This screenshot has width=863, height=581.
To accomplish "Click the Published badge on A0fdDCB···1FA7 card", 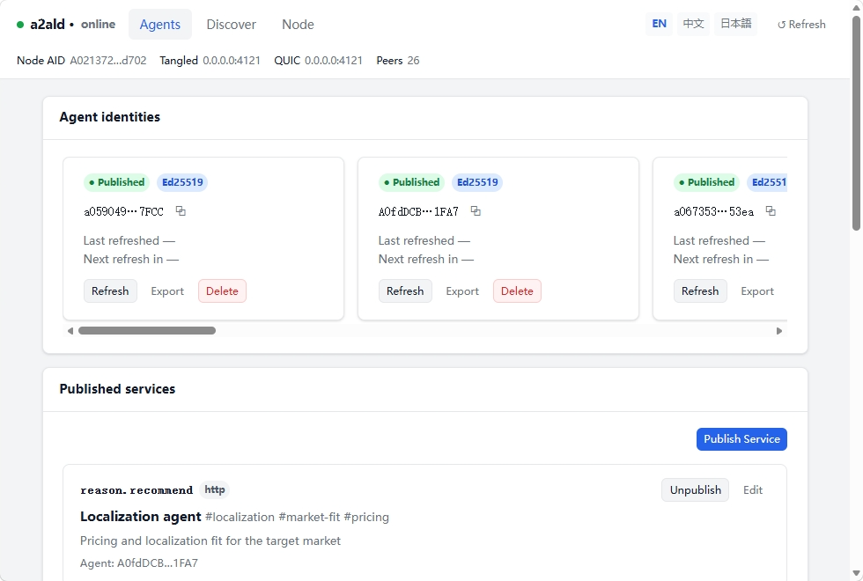I will pyautogui.click(x=412, y=182).
